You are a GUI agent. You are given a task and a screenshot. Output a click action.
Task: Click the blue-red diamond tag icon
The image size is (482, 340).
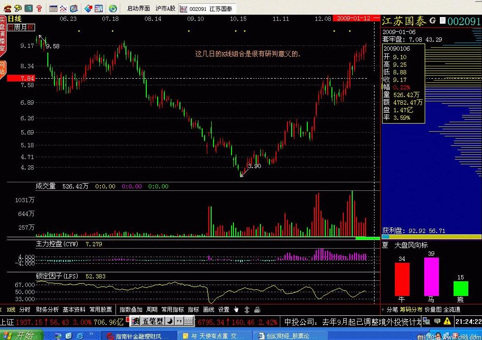coord(89,9)
